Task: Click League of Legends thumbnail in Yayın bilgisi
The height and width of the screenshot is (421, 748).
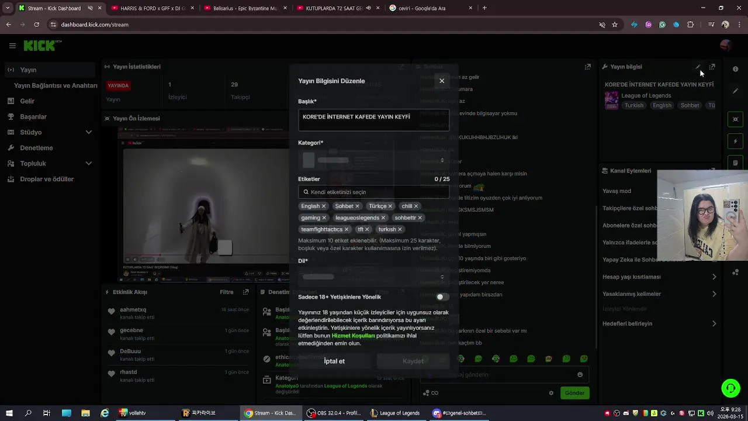Action: tap(611, 101)
